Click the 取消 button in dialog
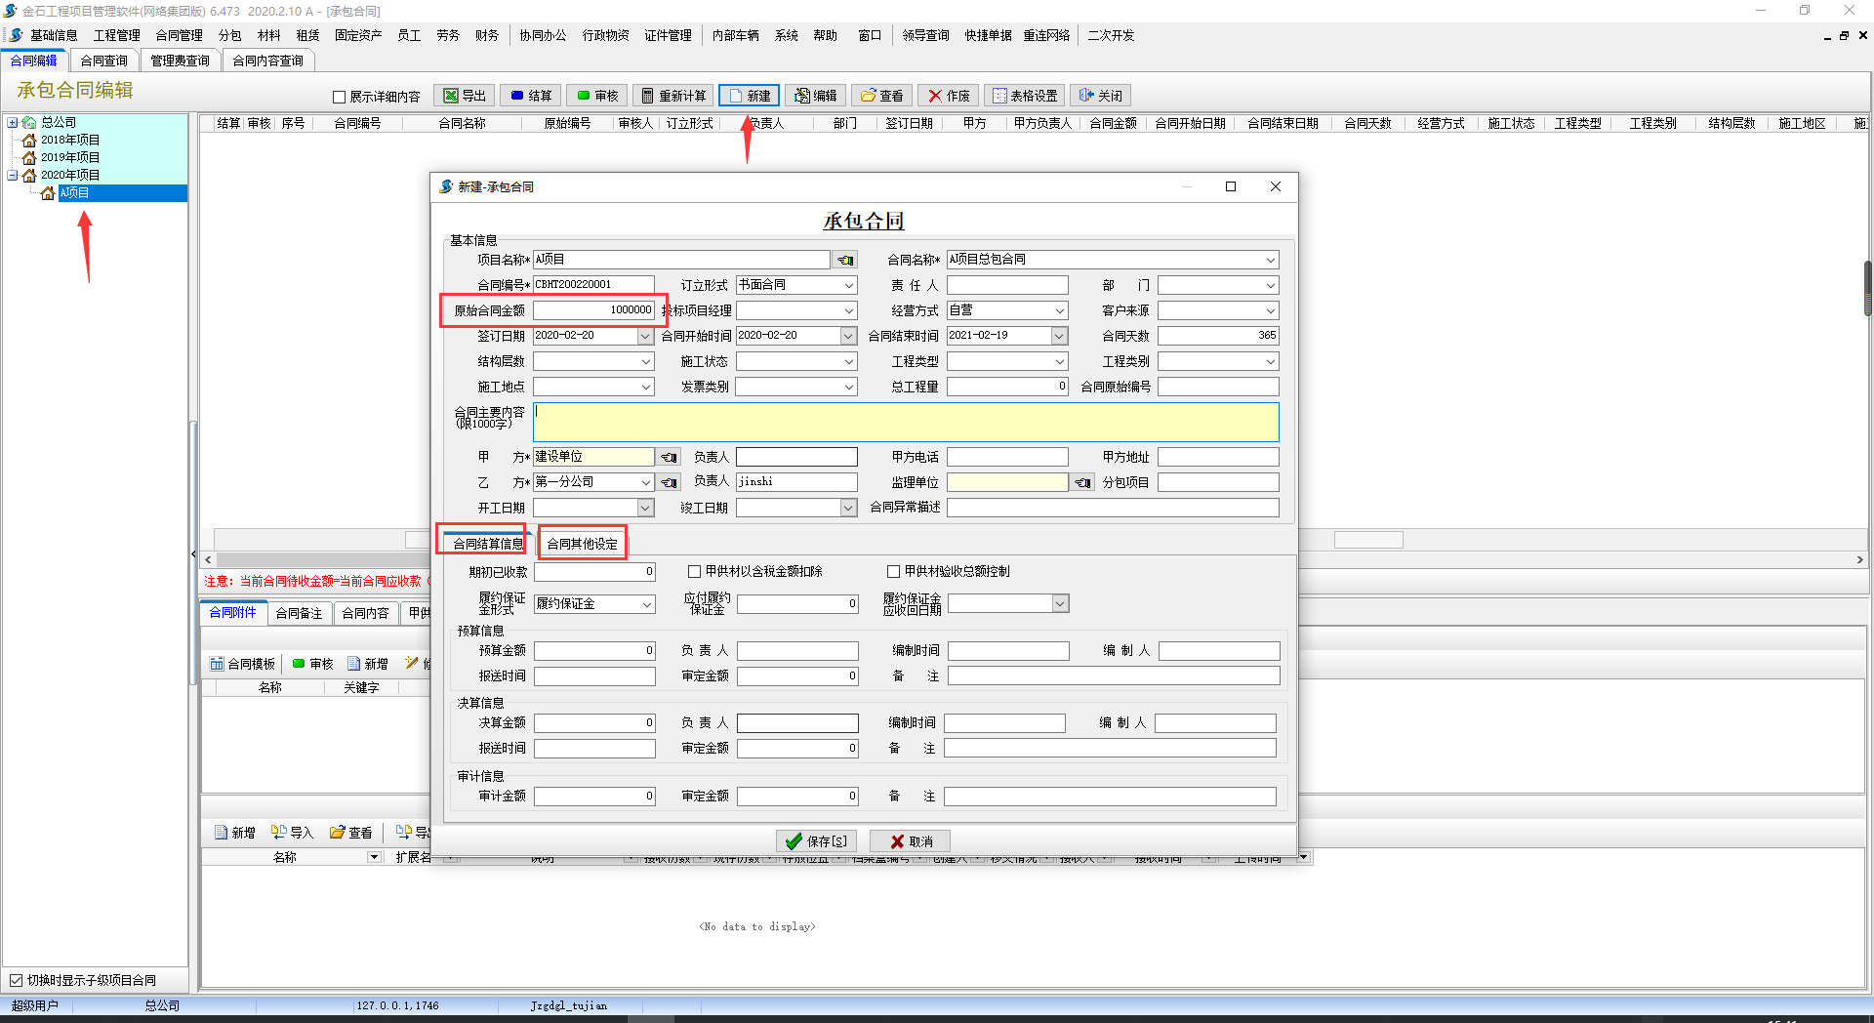The height and width of the screenshot is (1023, 1874). pyautogui.click(x=910, y=841)
